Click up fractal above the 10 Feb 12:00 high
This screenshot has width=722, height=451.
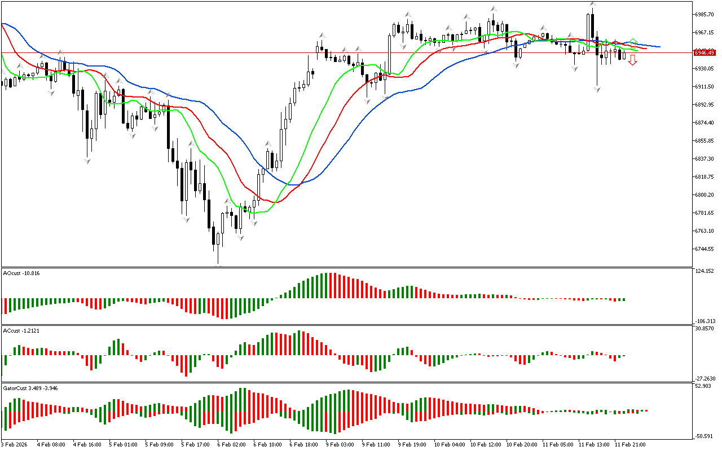pyautogui.click(x=494, y=9)
